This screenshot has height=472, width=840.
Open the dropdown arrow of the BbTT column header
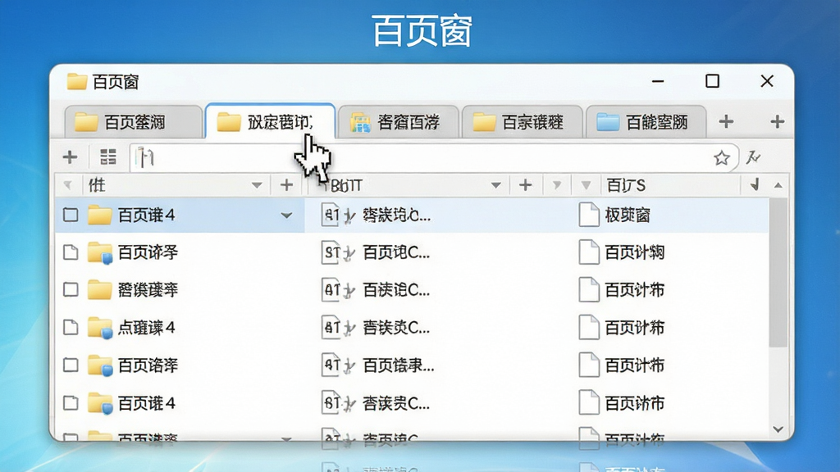[x=496, y=185]
